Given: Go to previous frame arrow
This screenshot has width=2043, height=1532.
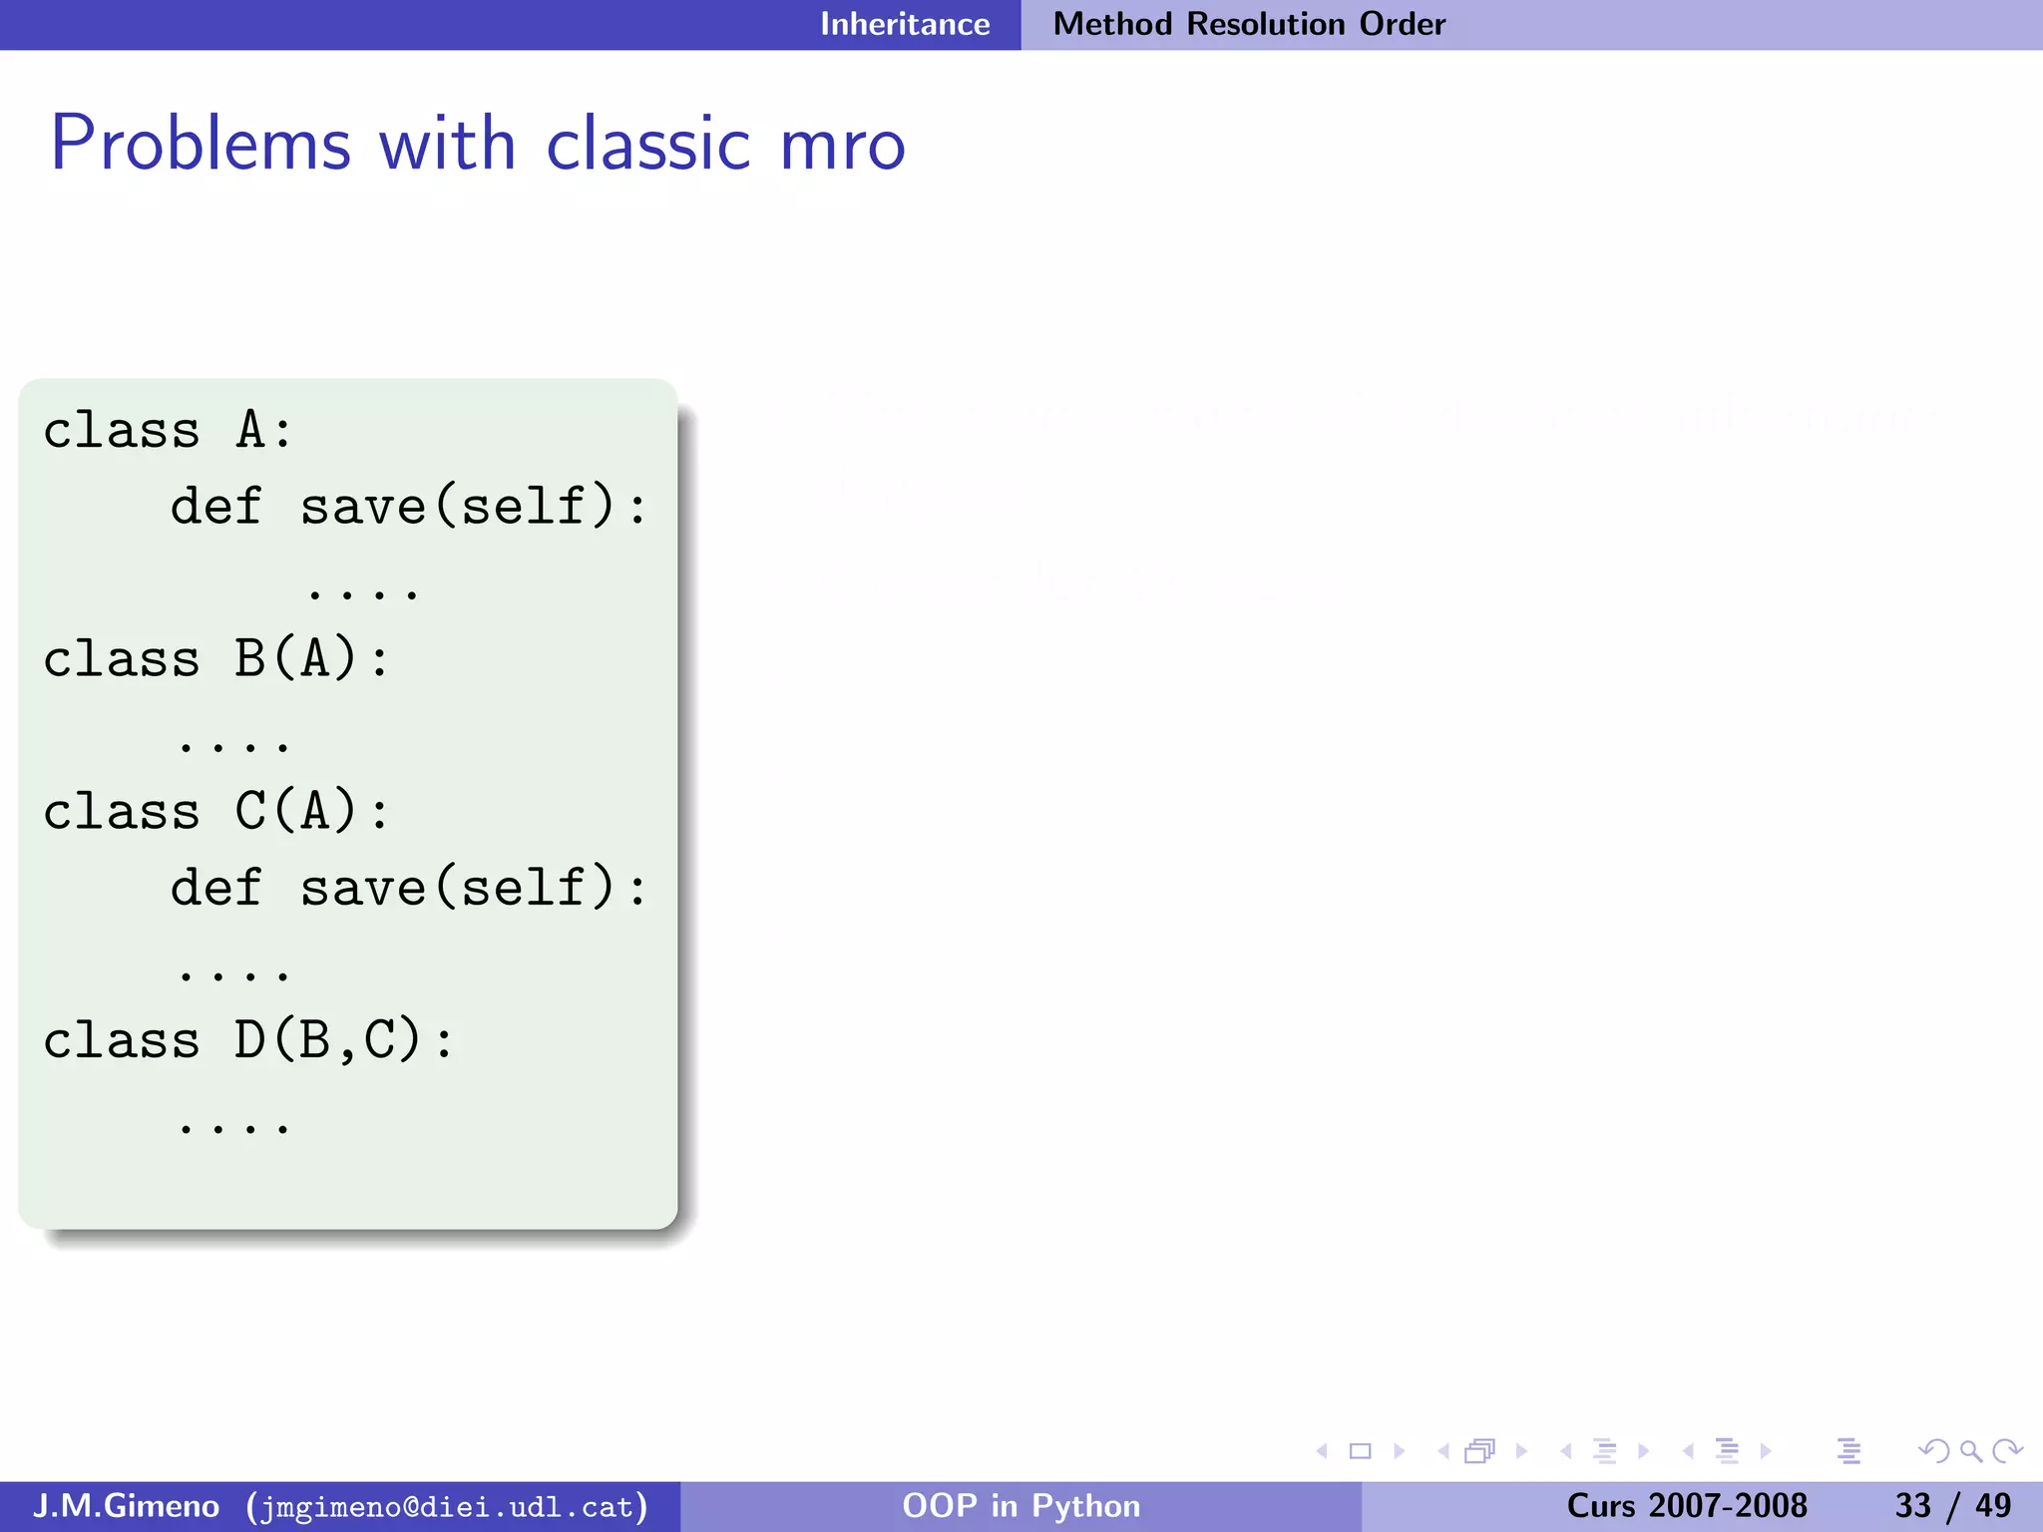Looking at the screenshot, I should (1442, 1451).
